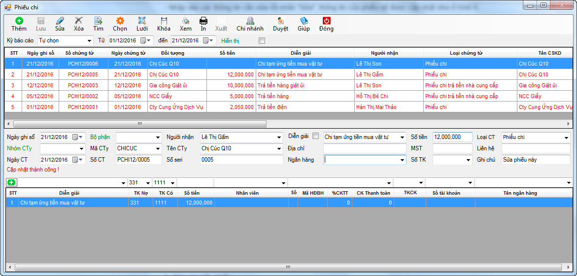
Task: Click the upper grid horizontal scrollbar thumb
Action: point(140,124)
